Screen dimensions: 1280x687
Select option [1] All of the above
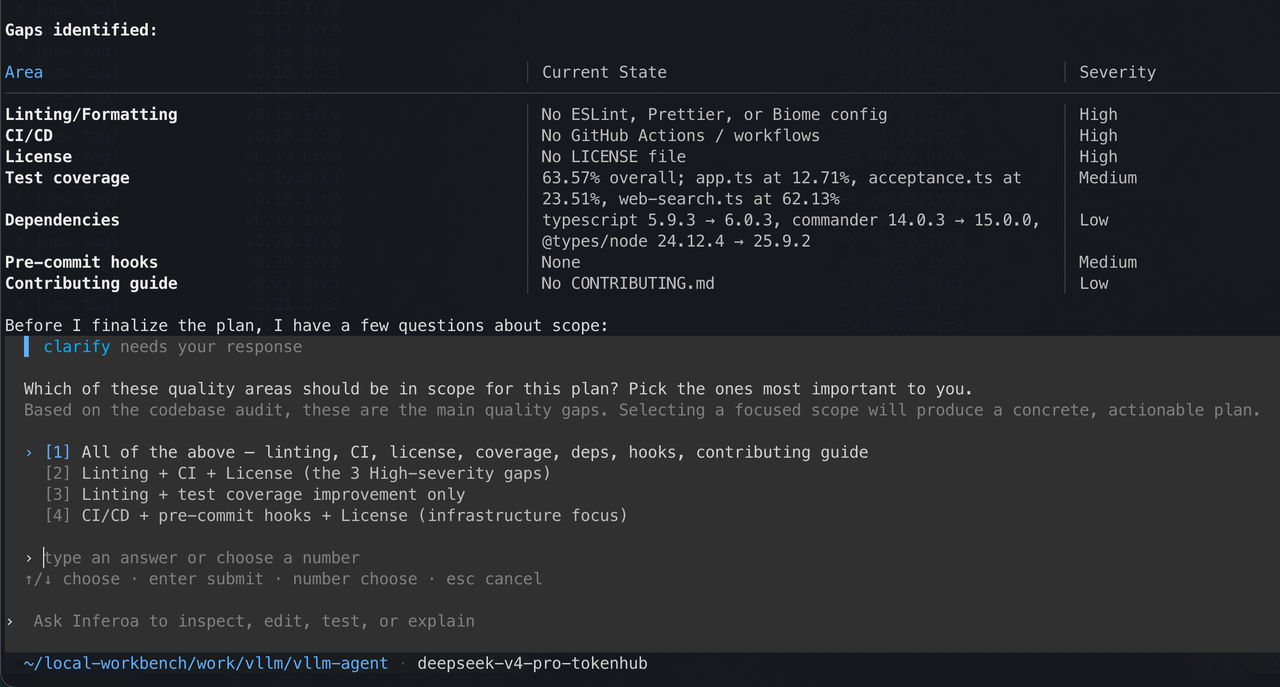[456, 452]
